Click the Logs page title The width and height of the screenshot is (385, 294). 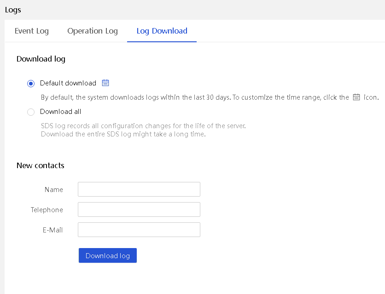click(x=13, y=10)
